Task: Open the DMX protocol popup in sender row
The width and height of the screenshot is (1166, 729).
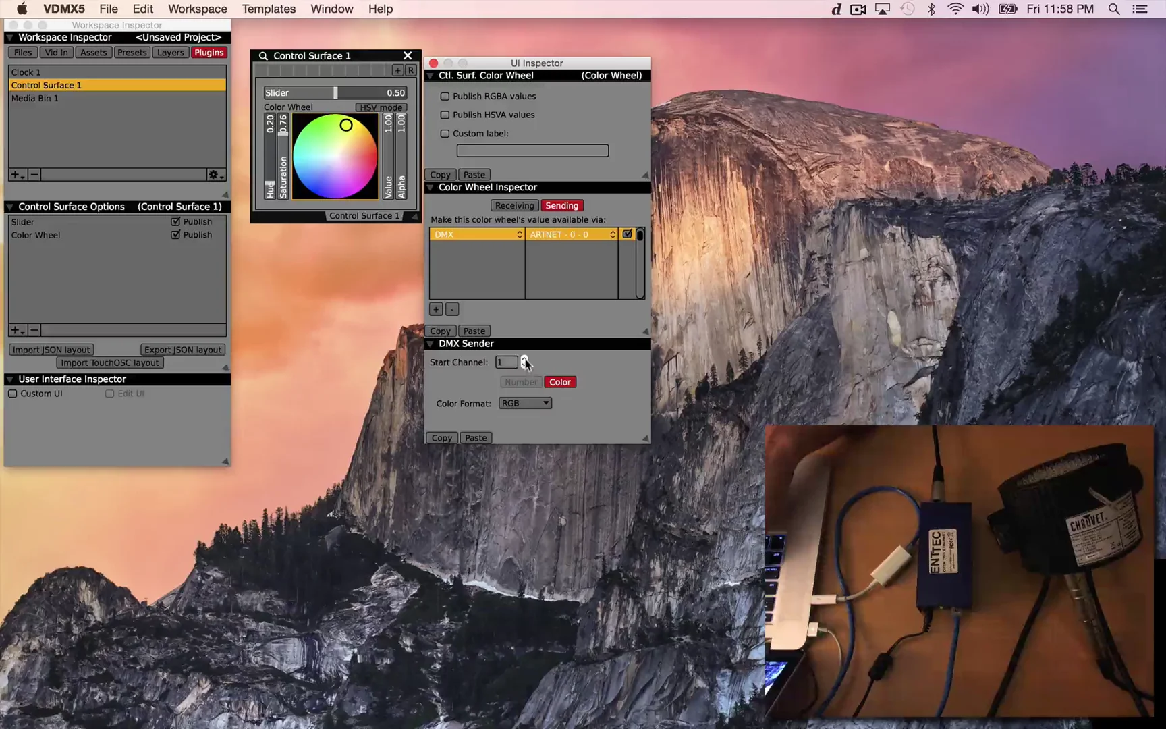Action: click(477, 234)
